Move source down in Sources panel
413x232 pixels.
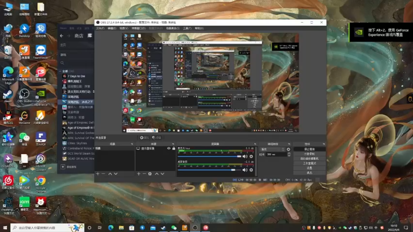click(163, 174)
